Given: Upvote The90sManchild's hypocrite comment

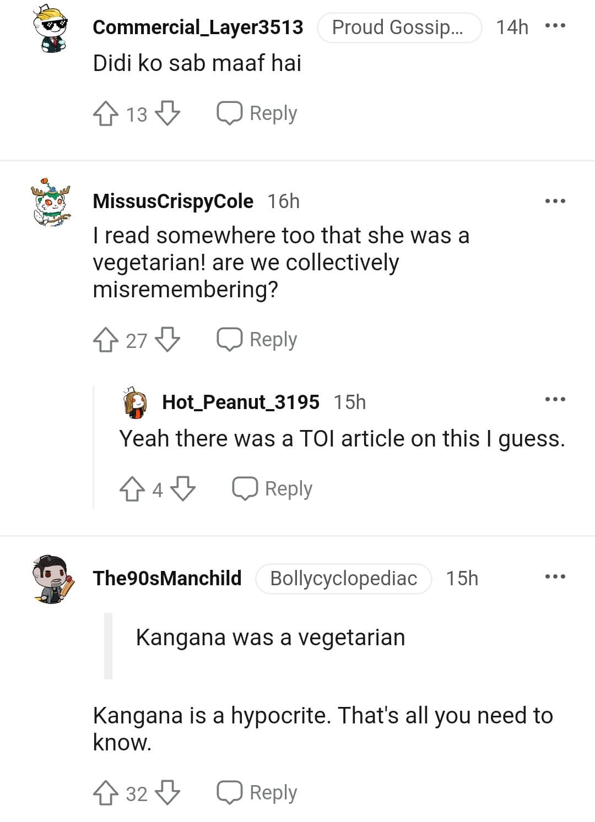Looking at the screenshot, I should (x=105, y=793).
